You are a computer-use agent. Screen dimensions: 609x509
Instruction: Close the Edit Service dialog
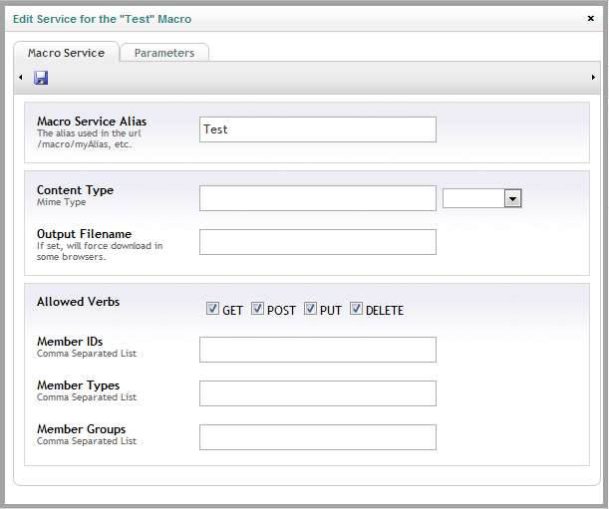click(591, 18)
